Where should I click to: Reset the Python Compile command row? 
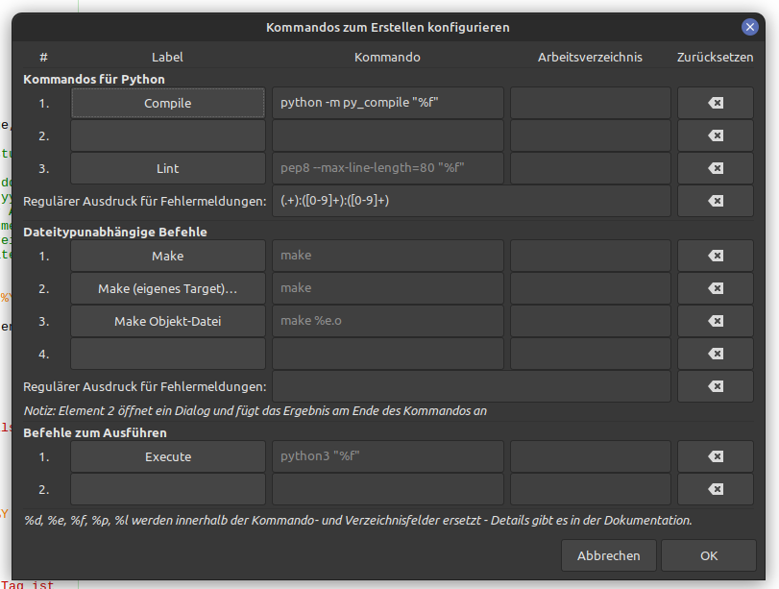[715, 103]
